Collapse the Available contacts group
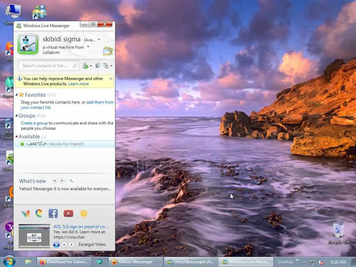The height and width of the screenshot is (267, 356). click(16, 136)
